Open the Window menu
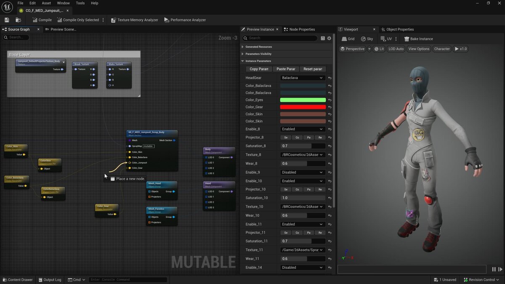Viewport: 505px width, 284px height. pos(63,3)
